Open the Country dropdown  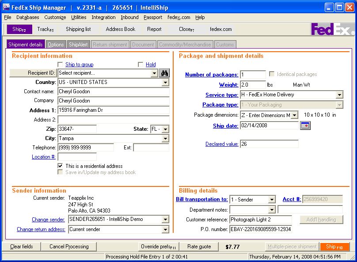pyautogui.click(x=165, y=82)
